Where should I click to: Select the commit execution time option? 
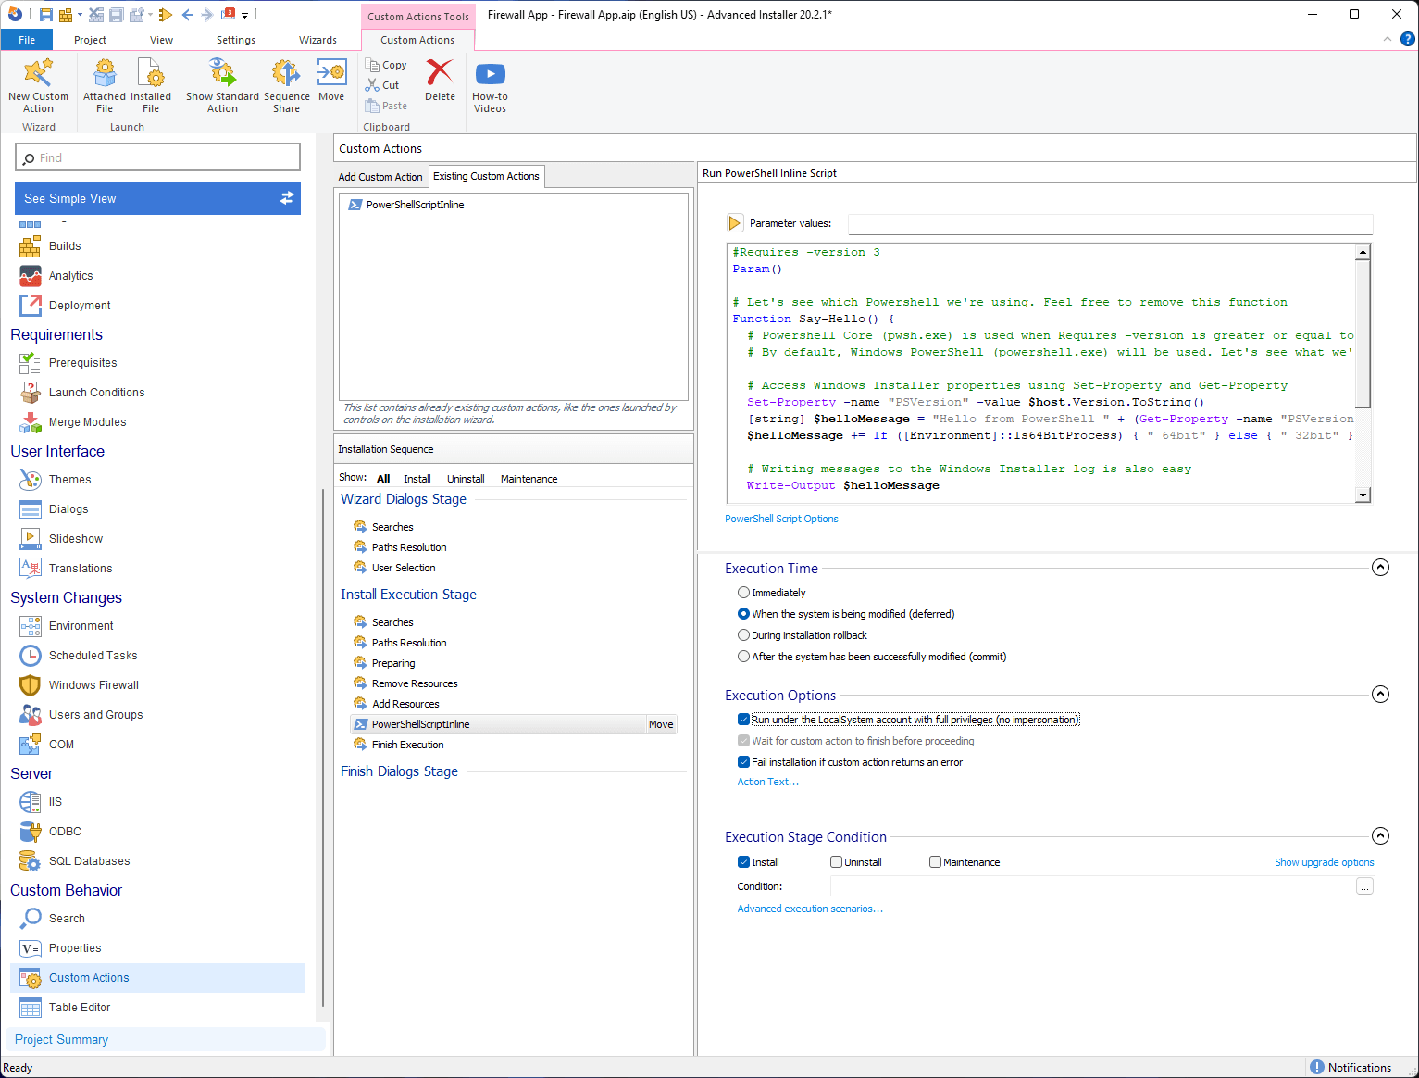(x=743, y=657)
